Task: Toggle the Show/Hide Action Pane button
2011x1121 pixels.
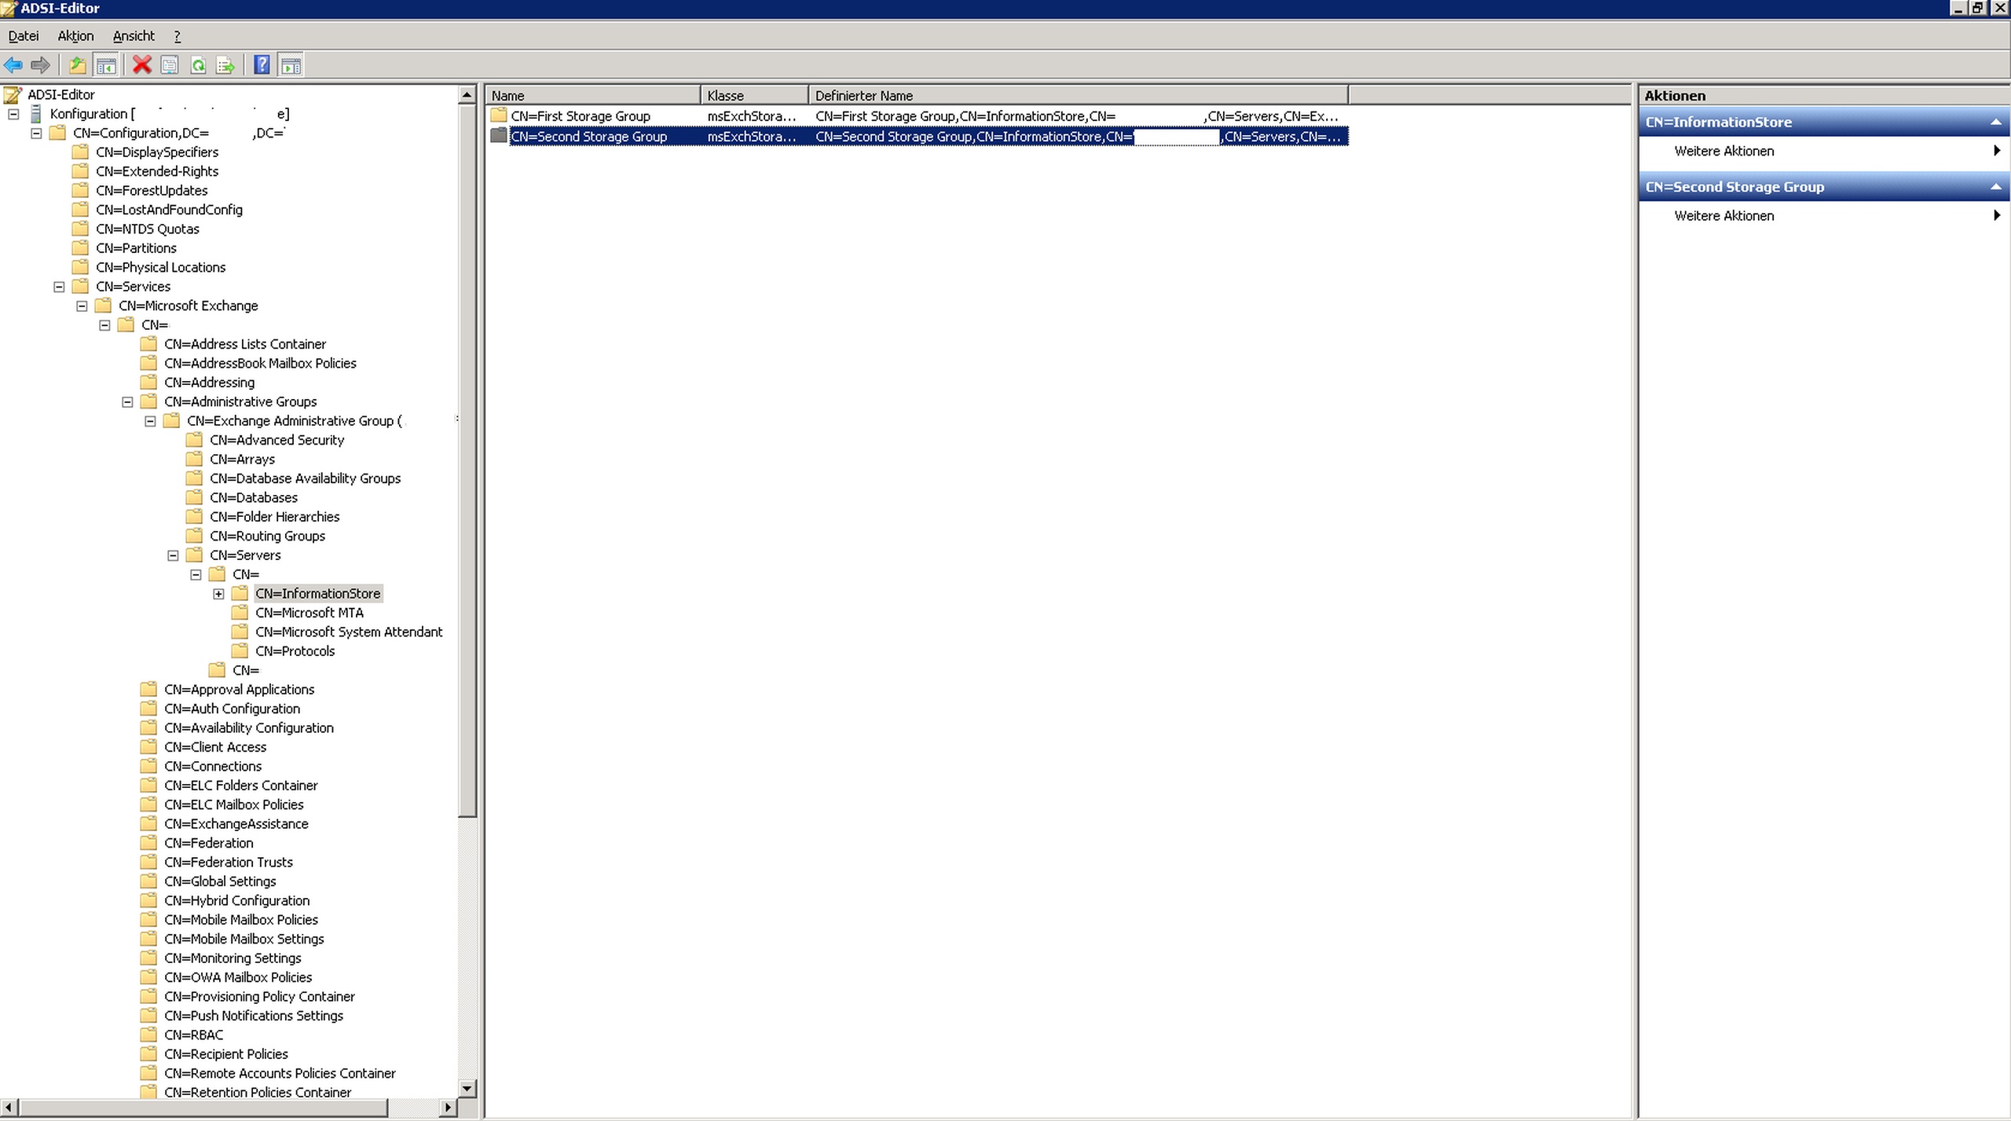Action: 291,65
